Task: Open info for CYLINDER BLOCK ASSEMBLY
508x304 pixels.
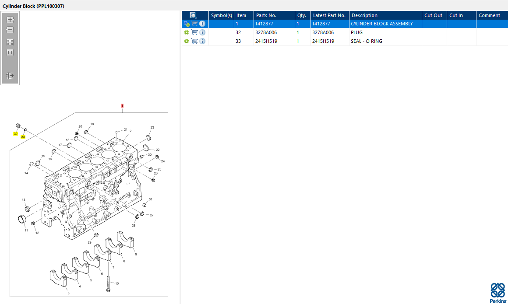Action: 202,24
